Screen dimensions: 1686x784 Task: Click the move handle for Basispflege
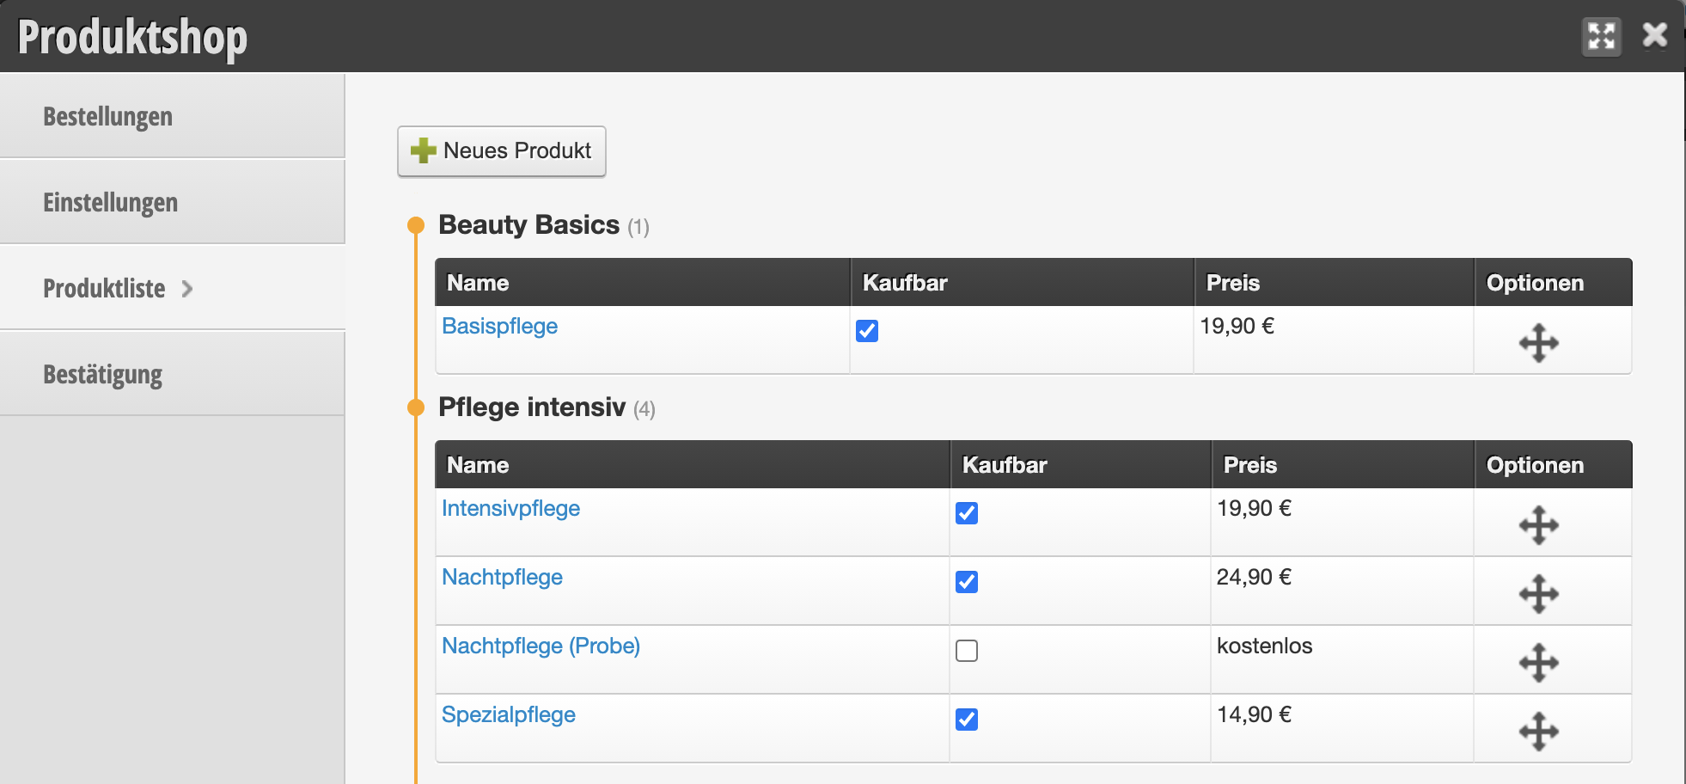1538,343
